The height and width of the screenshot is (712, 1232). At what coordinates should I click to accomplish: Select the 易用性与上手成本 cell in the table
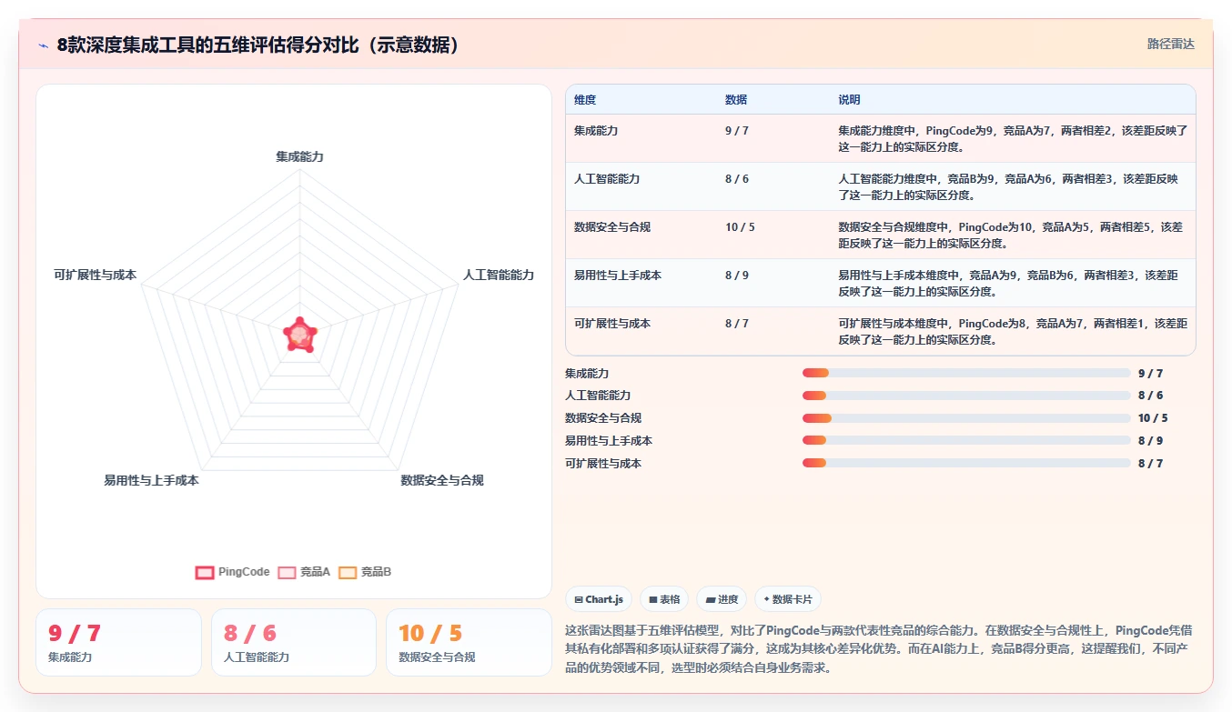[618, 276]
